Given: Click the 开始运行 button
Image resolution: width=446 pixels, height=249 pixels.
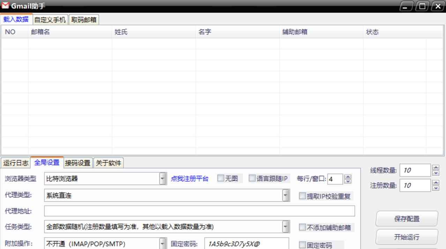Looking at the screenshot, I should point(407,237).
